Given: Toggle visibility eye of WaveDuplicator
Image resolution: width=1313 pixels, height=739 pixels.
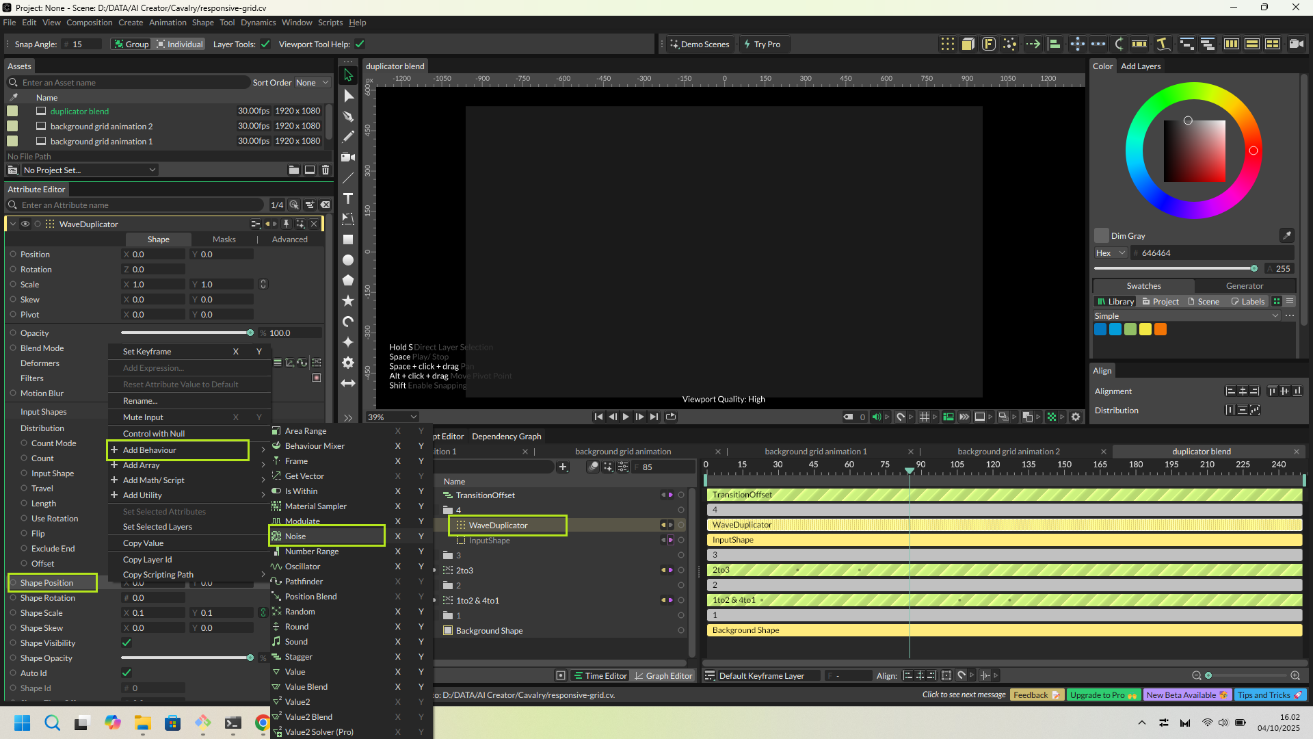Looking at the screenshot, I should point(25,224).
